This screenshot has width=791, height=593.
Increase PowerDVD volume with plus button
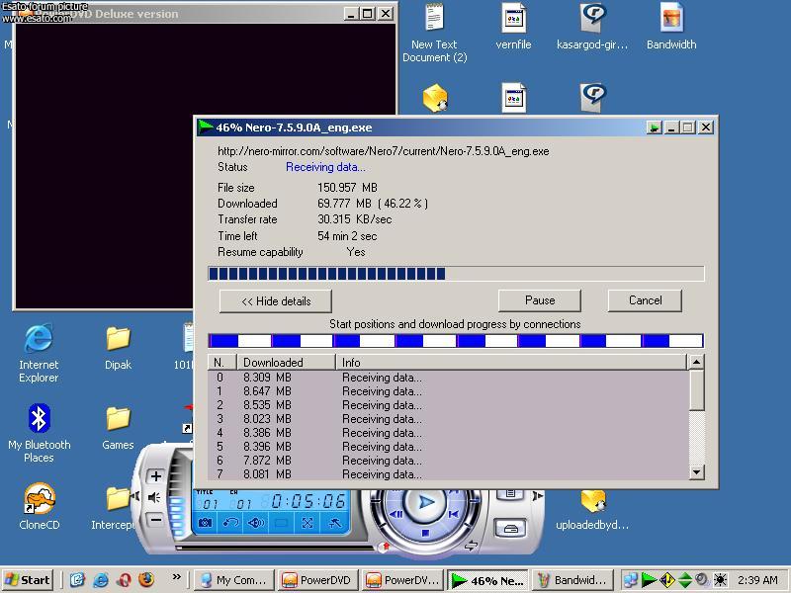156,476
